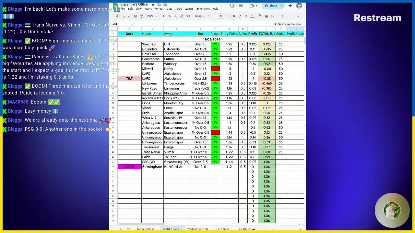Search the menus magnifier icon
This screenshot has height=233, width=415.
[117, 16]
